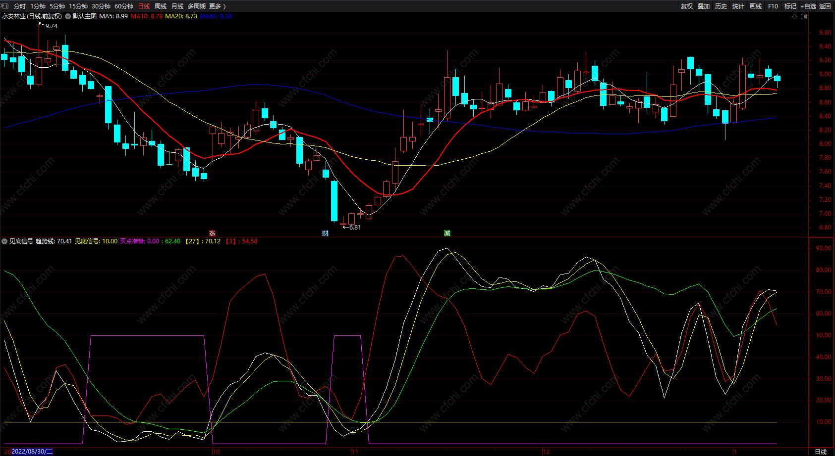Click the 默认主图 indicator label
Image resolution: width=835 pixels, height=456 pixels.
click(x=85, y=16)
